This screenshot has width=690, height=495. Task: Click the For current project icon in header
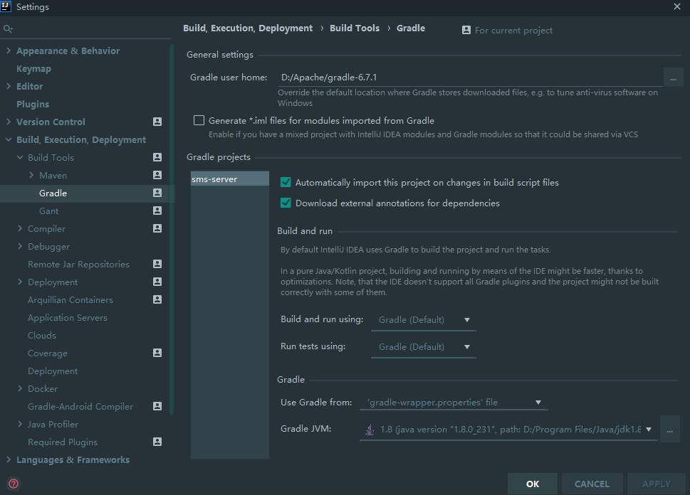466,30
